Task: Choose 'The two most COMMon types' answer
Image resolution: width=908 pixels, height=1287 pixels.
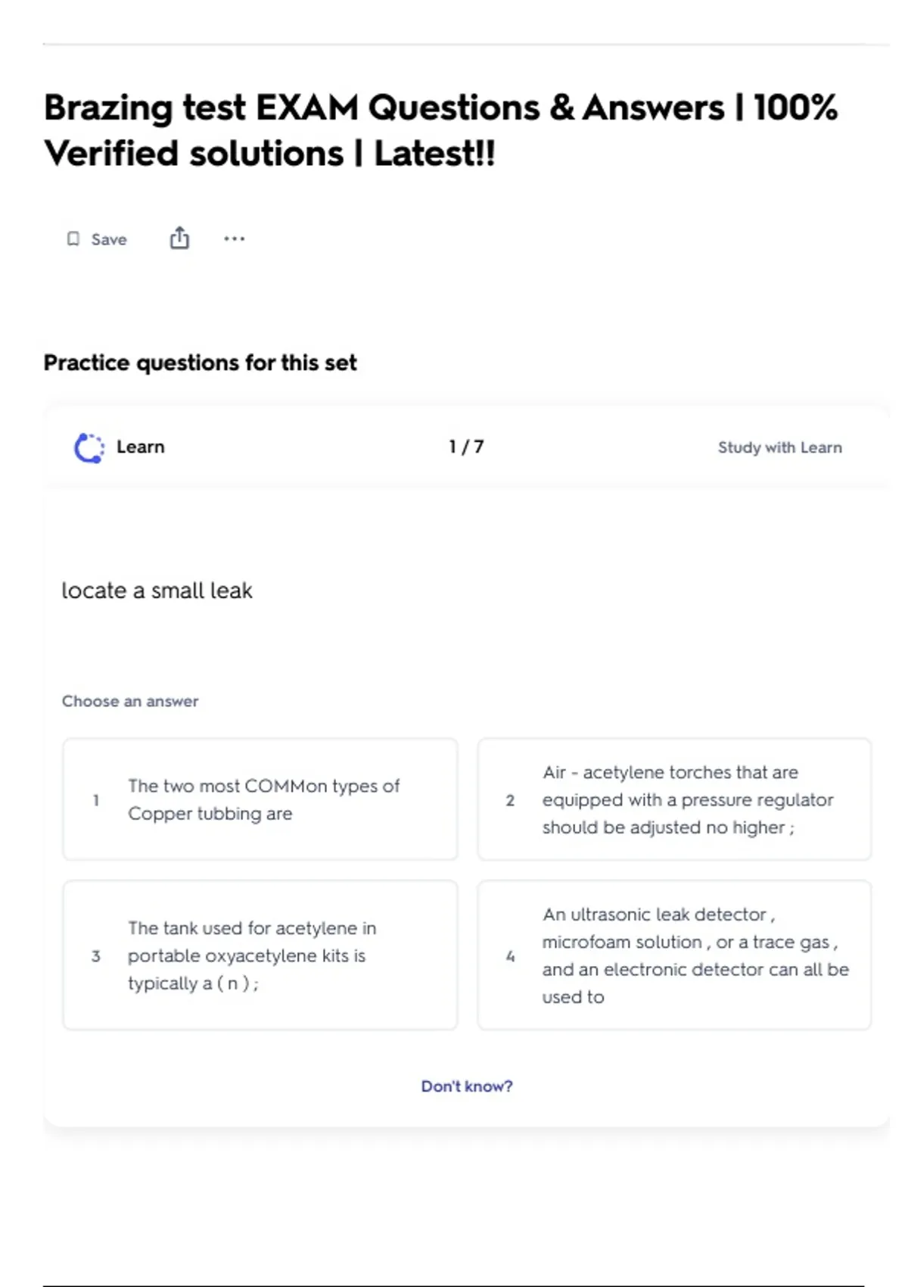Action: coord(260,799)
